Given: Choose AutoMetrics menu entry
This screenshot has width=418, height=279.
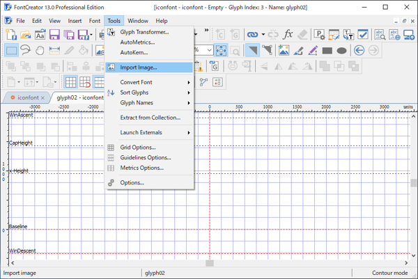Looking at the screenshot, I should pyautogui.click(x=149, y=42).
